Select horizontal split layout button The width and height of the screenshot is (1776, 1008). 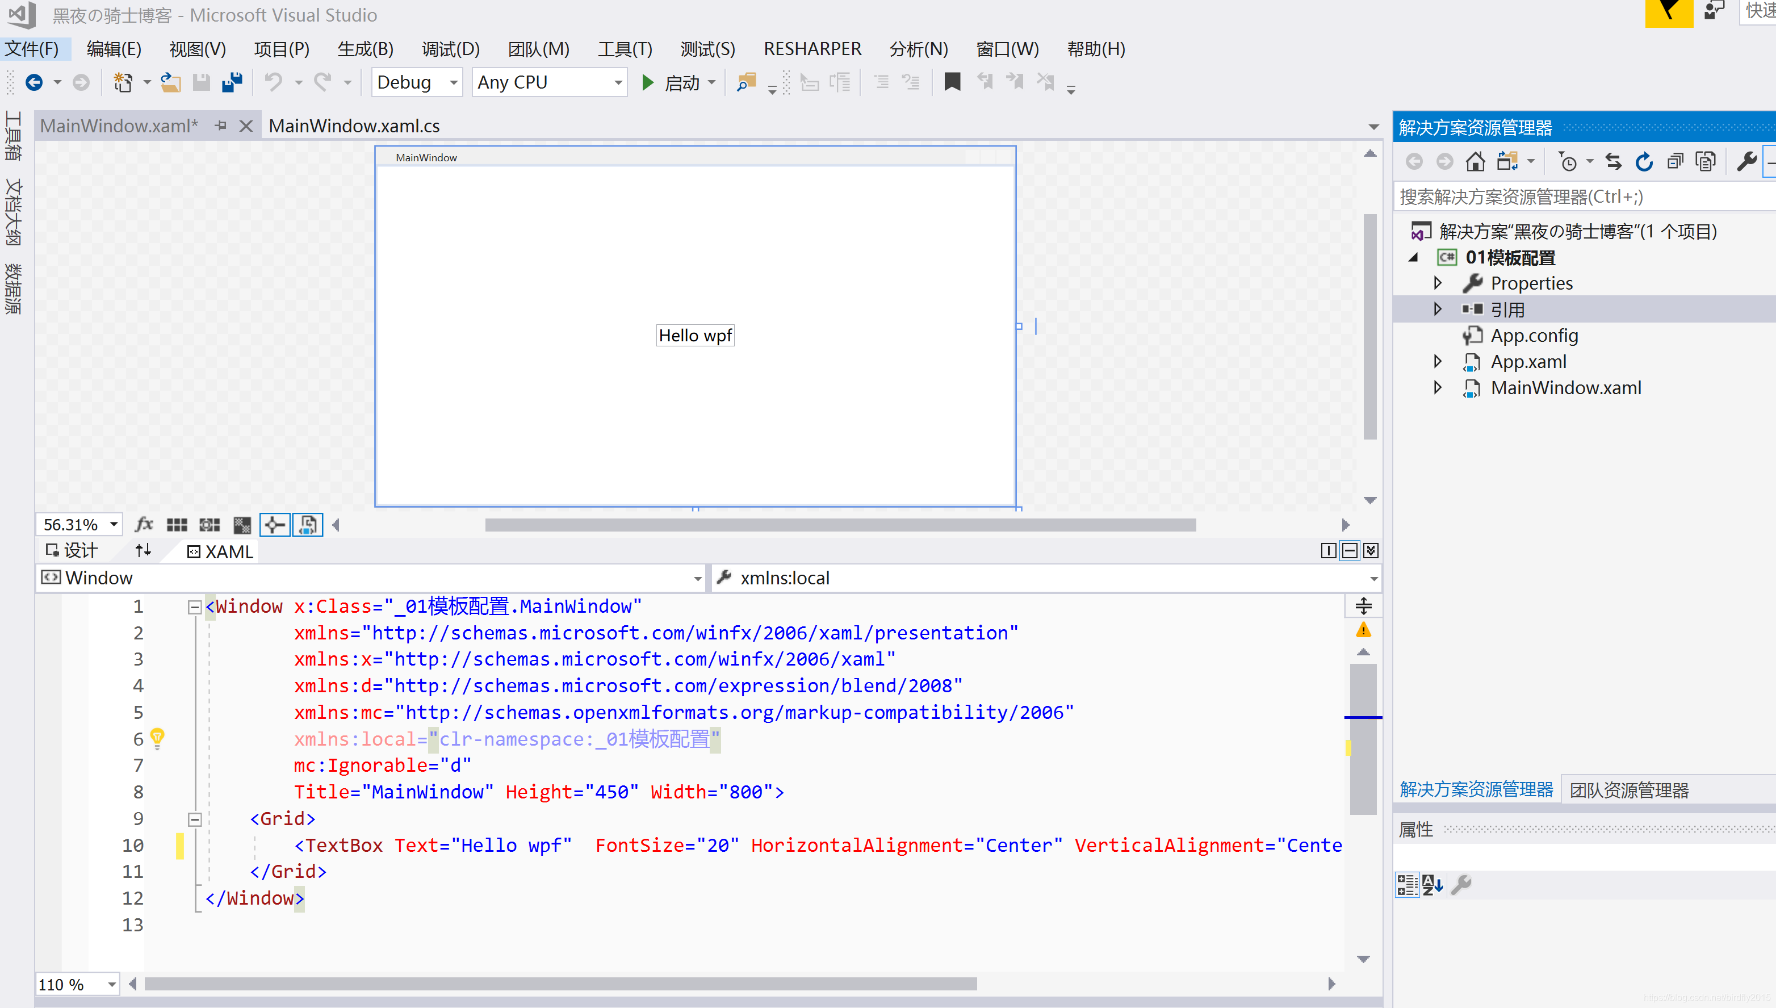[x=1350, y=551]
